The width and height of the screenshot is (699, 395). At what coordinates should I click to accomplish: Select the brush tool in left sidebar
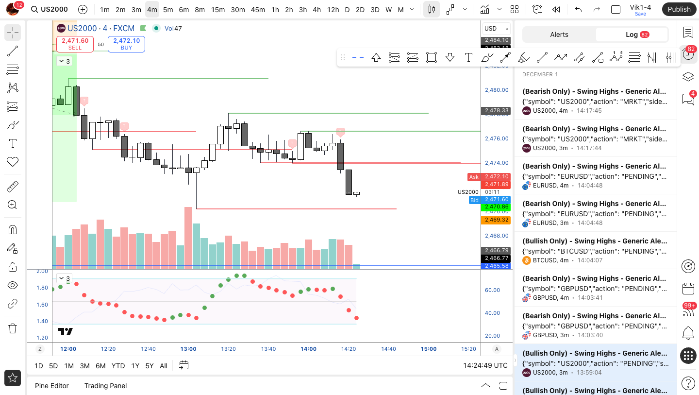tap(13, 125)
